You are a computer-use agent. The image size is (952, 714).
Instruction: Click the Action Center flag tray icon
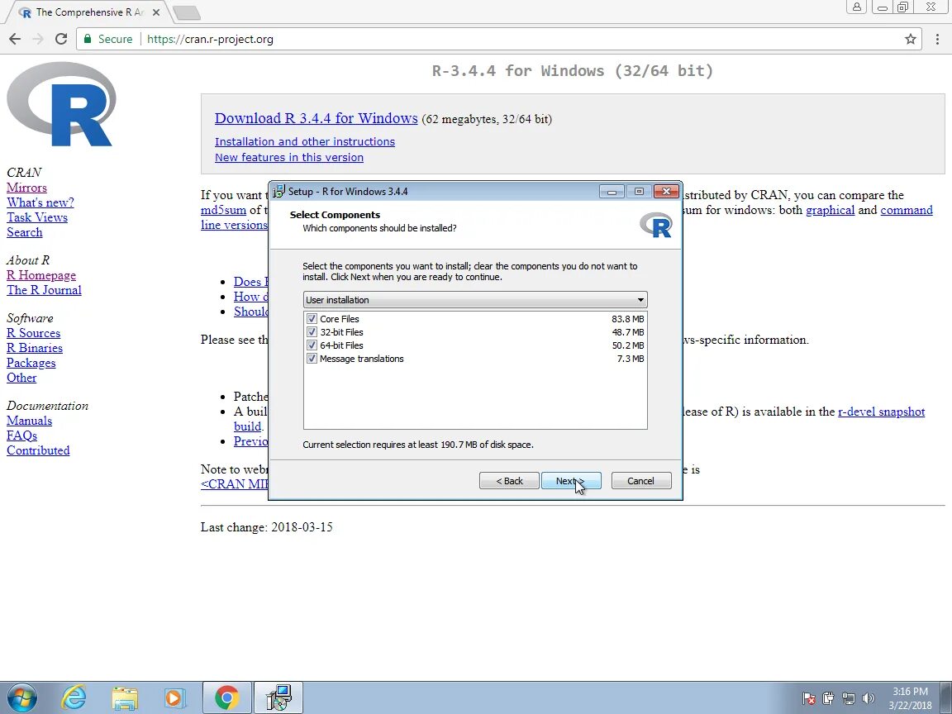click(x=808, y=698)
